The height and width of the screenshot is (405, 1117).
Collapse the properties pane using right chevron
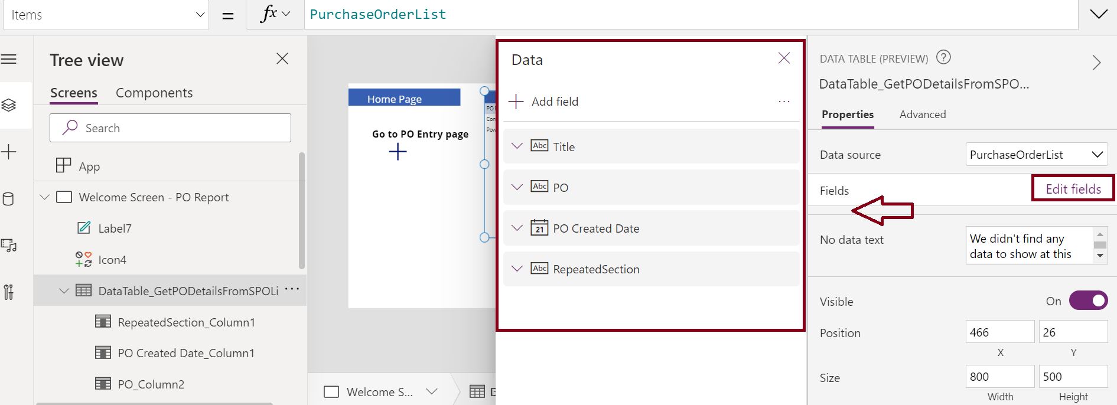pos(1097,63)
